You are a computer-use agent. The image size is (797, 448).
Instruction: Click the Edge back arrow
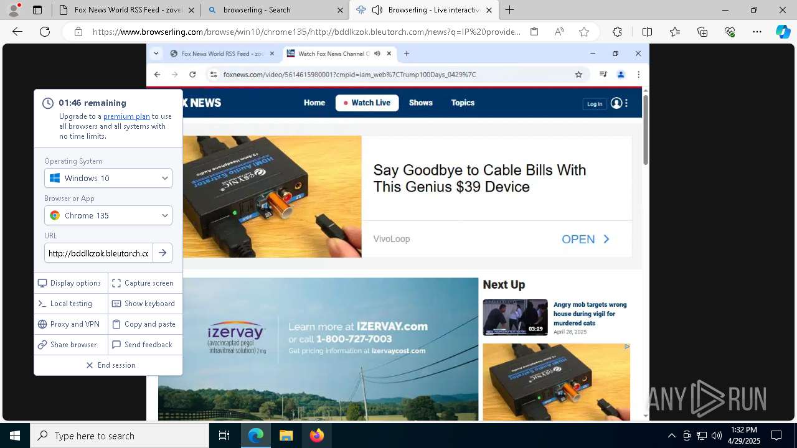point(17,32)
